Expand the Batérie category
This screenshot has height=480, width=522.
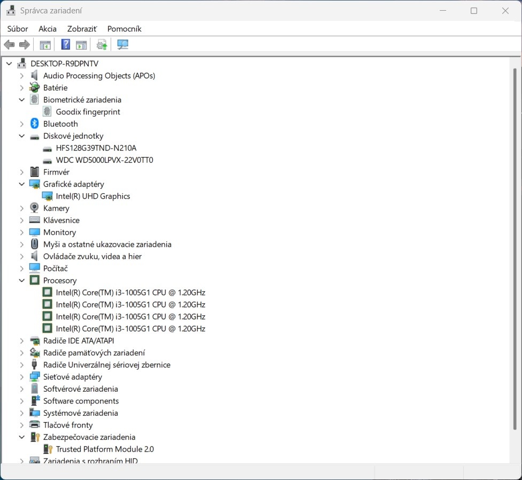[x=22, y=88]
